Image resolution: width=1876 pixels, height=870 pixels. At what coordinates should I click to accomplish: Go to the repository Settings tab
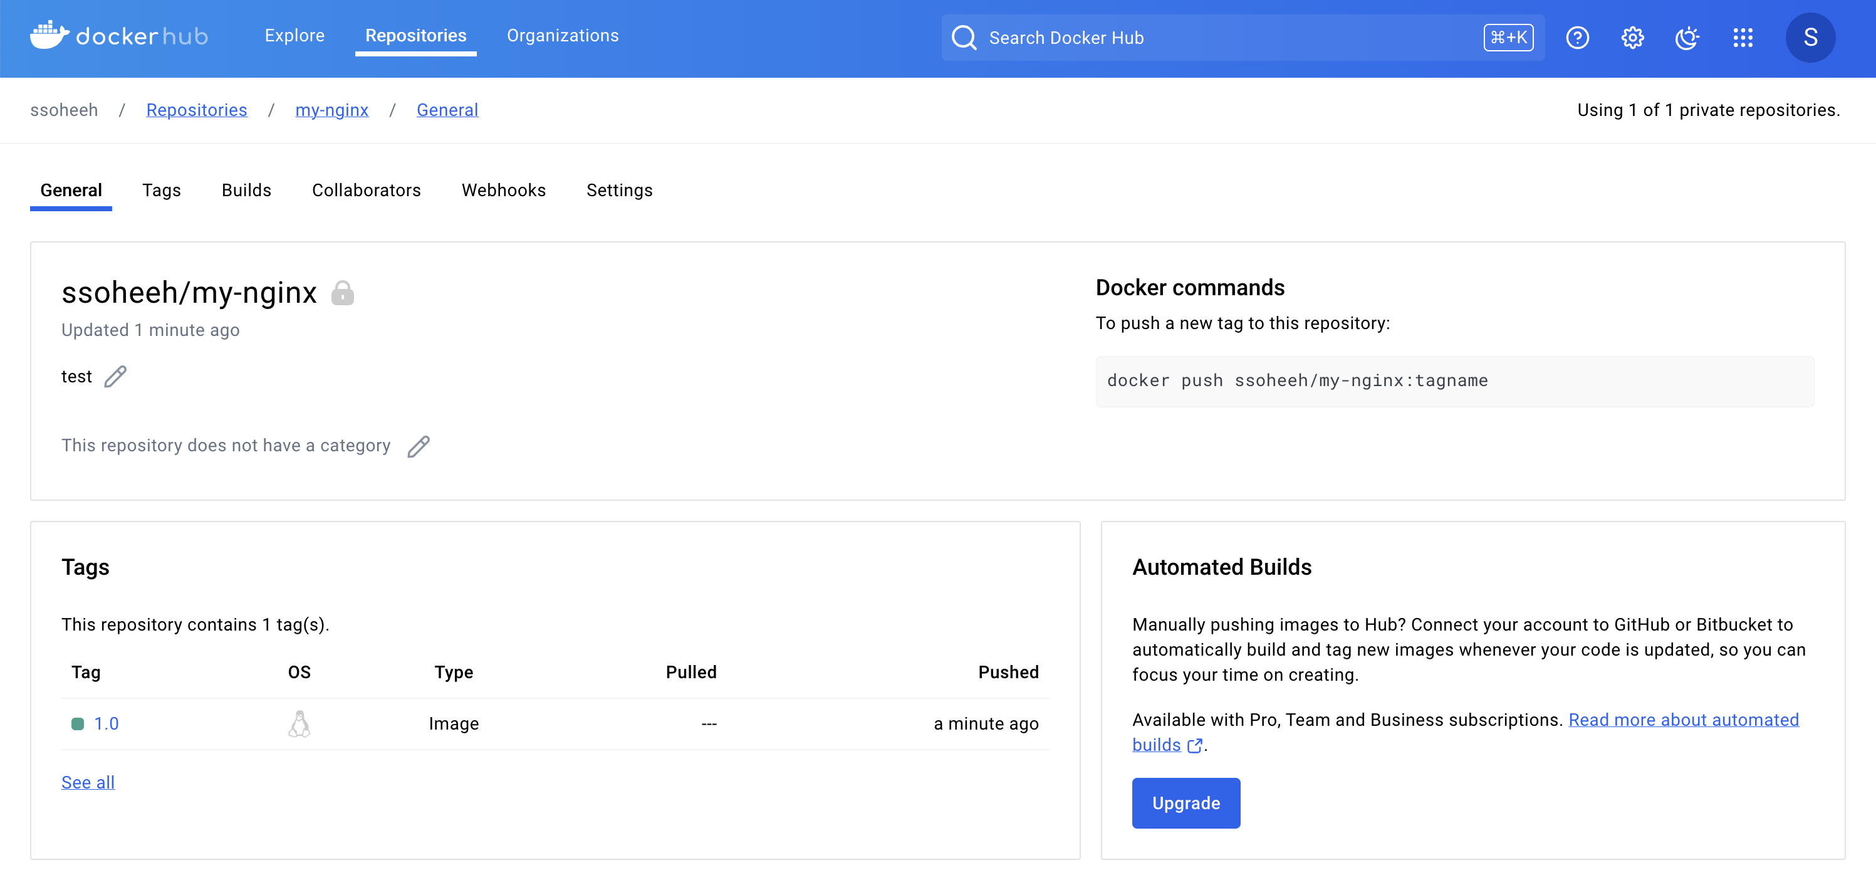(x=619, y=190)
